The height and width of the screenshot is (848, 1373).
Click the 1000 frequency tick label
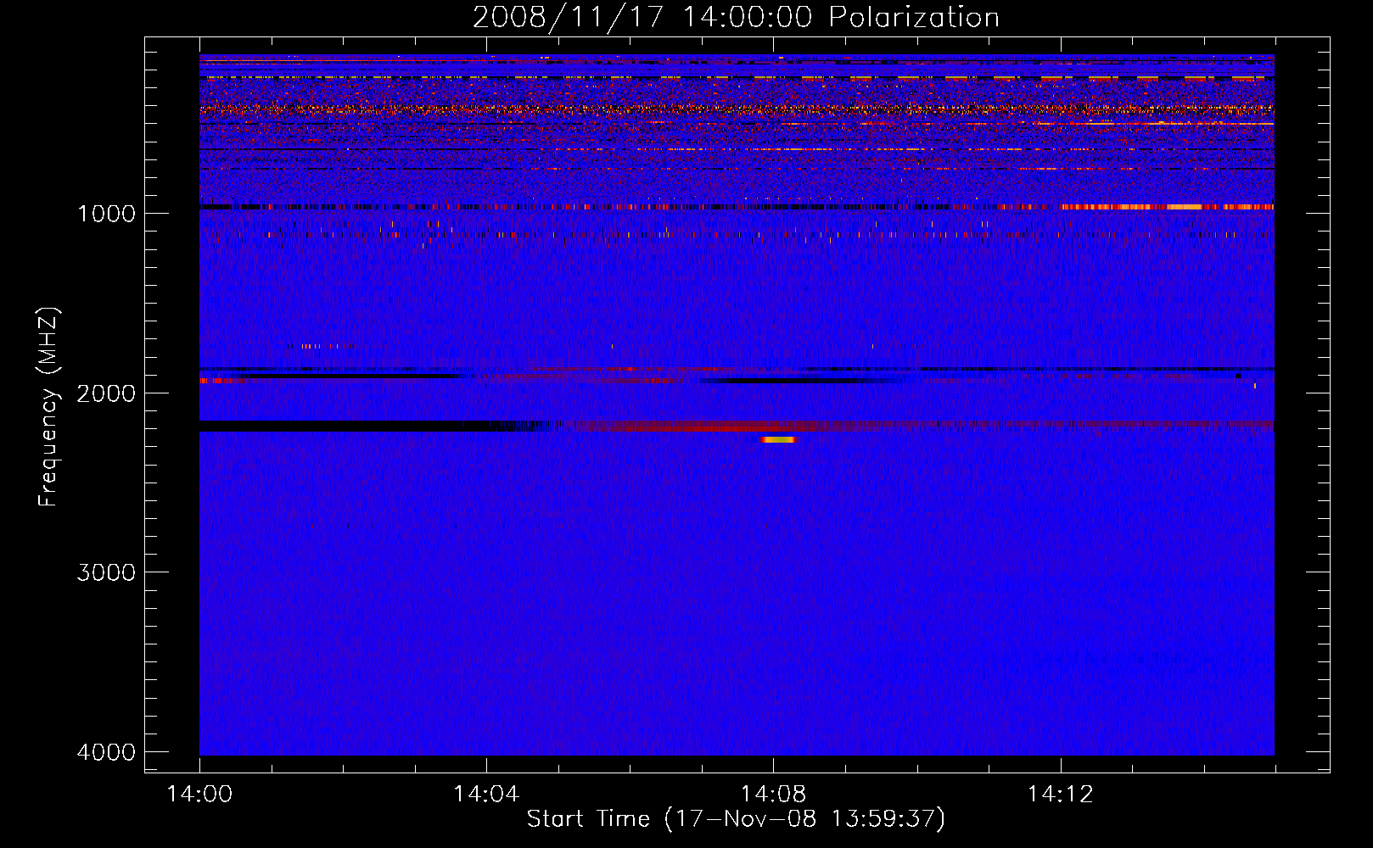[x=107, y=214]
